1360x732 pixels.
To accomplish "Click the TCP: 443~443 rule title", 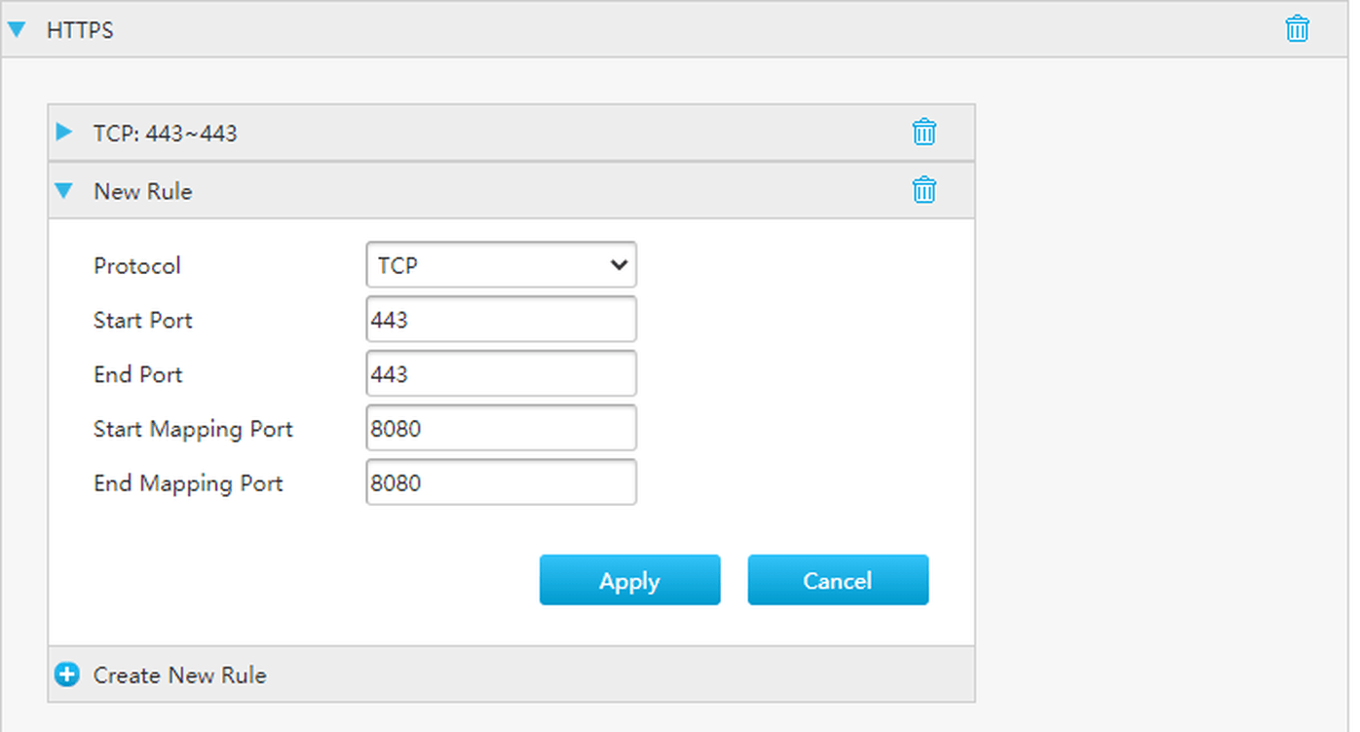I will [x=165, y=134].
